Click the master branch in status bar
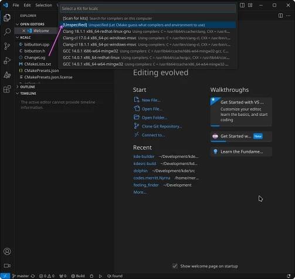Viewport: 295px width, 279px height. (21, 276)
